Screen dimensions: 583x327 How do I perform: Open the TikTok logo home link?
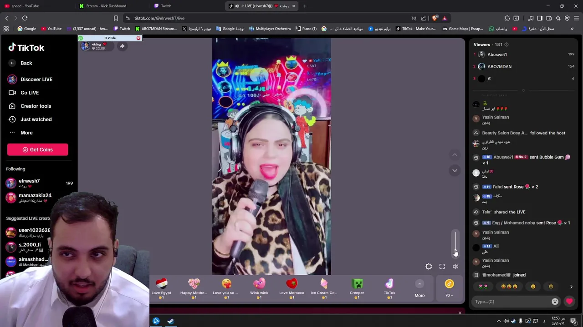click(26, 48)
